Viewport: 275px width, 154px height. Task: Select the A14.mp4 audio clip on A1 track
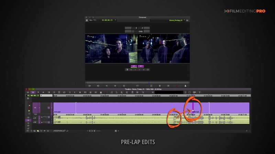113,118
